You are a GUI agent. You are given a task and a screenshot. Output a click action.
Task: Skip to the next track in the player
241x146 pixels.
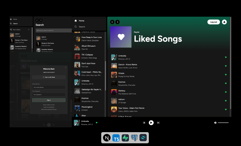[158, 123]
